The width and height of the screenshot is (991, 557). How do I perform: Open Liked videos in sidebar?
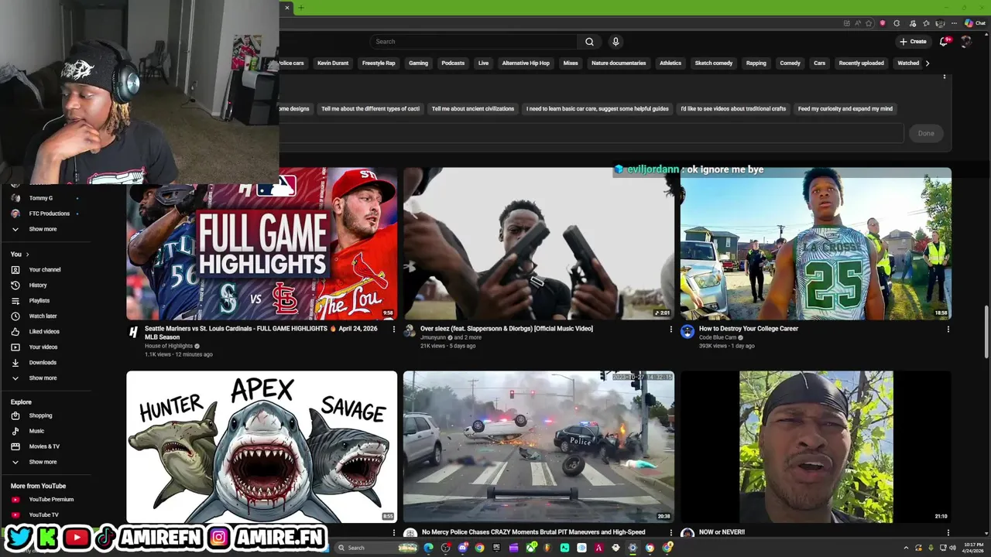[44, 331]
